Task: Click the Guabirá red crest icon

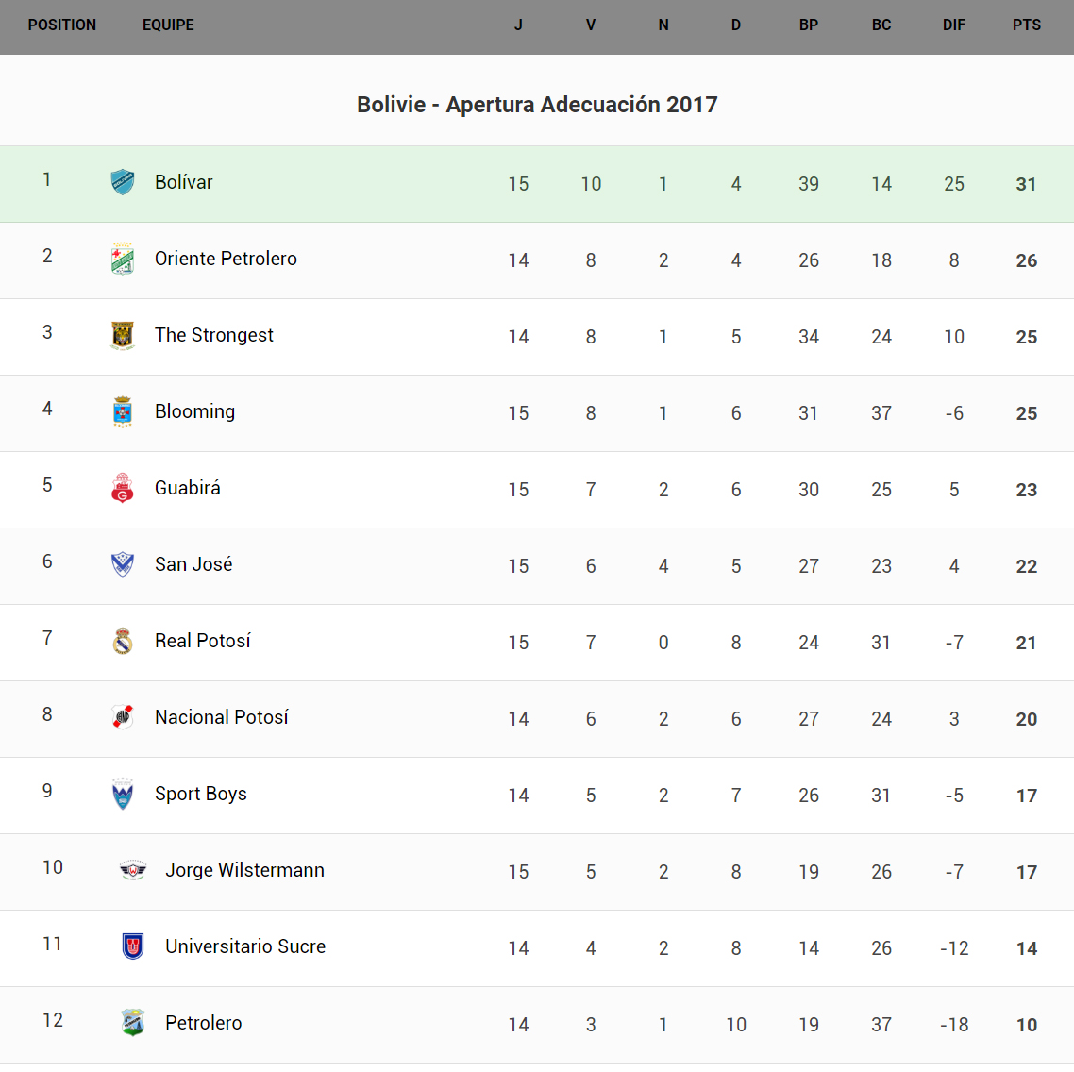Action: pos(123,488)
